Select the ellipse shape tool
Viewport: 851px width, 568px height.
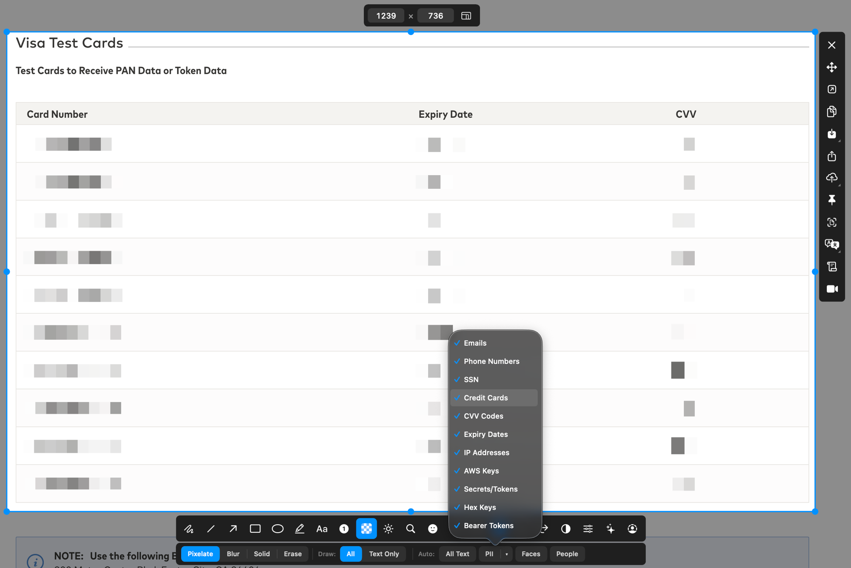277,529
